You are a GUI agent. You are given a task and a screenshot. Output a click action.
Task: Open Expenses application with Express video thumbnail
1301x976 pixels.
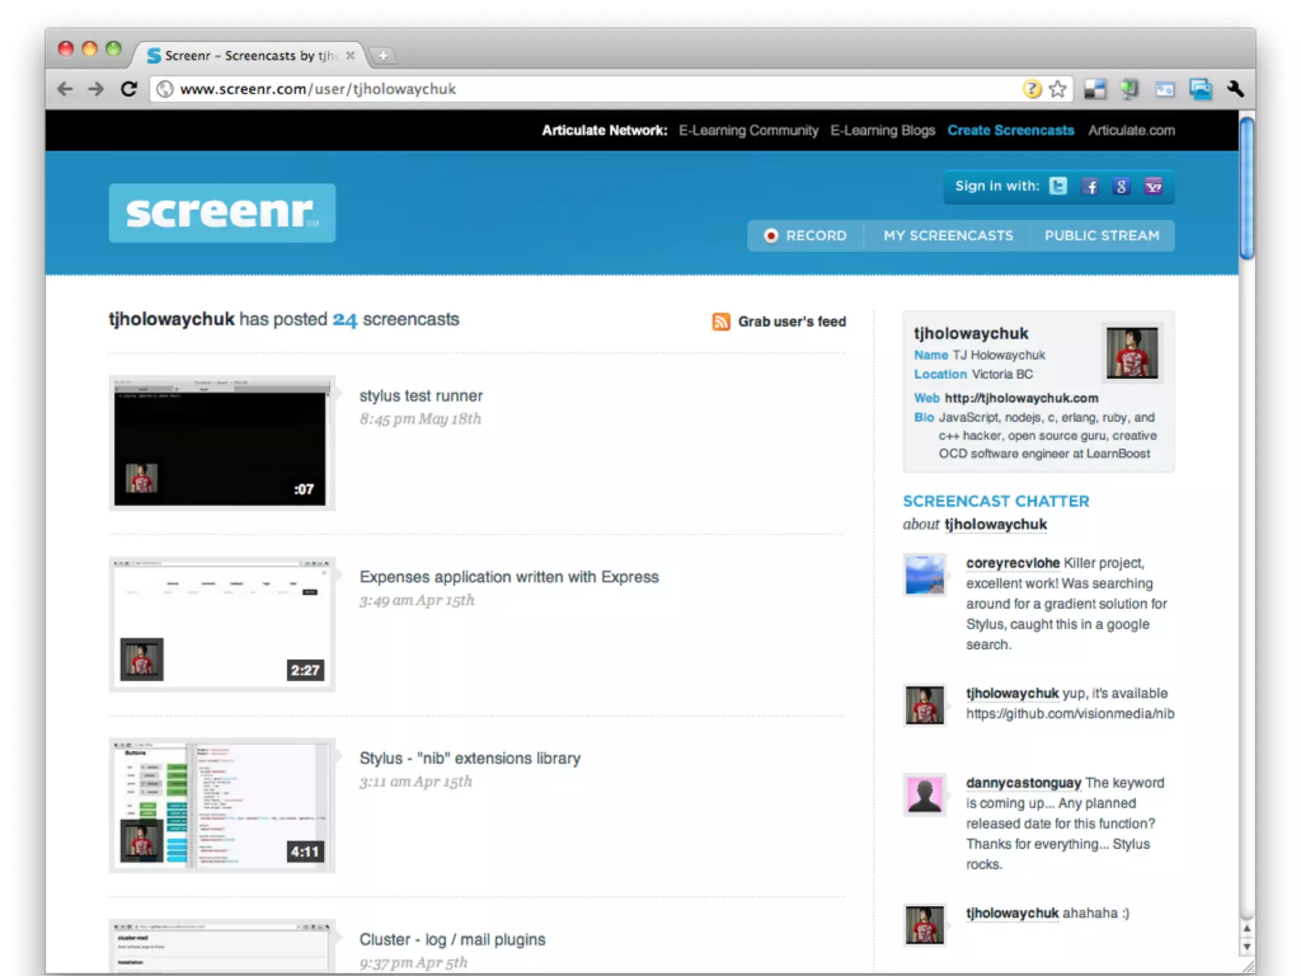pyautogui.click(x=221, y=624)
